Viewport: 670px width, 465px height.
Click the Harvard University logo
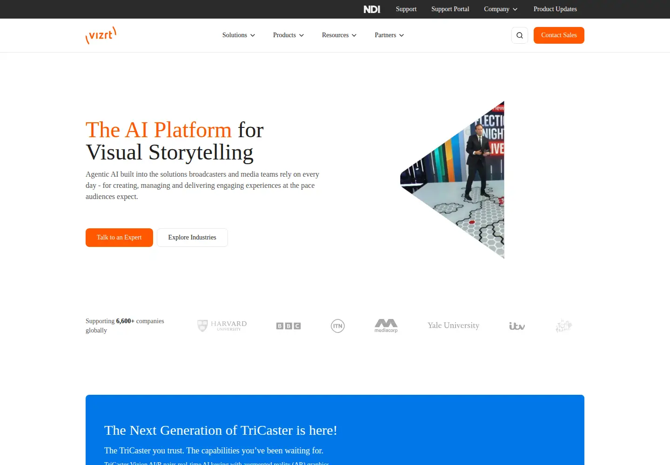(x=222, y=325)
